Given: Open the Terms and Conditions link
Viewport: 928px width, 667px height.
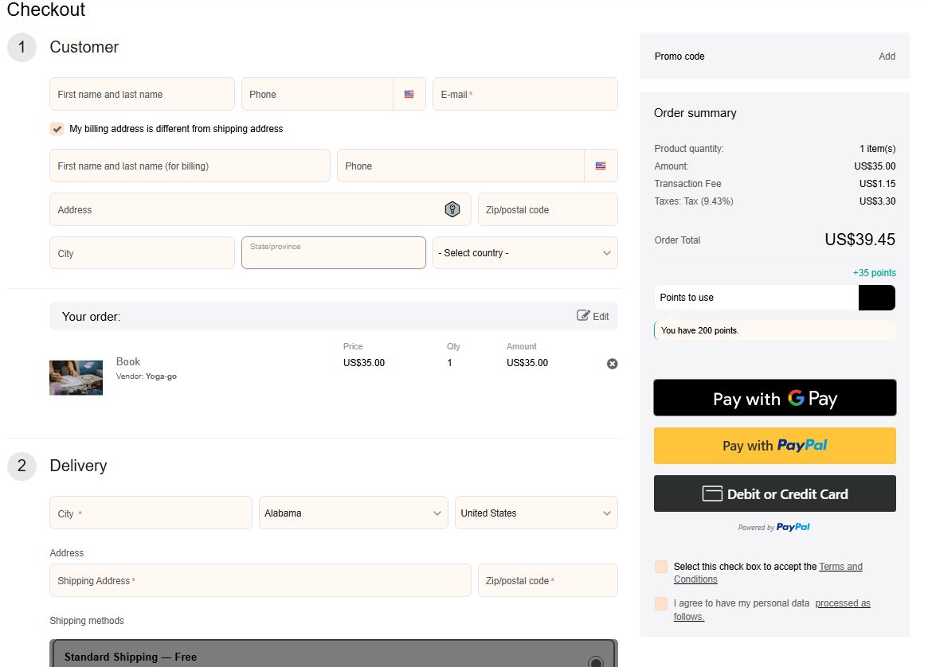Looking at the screenshot, I should (840, 567).
